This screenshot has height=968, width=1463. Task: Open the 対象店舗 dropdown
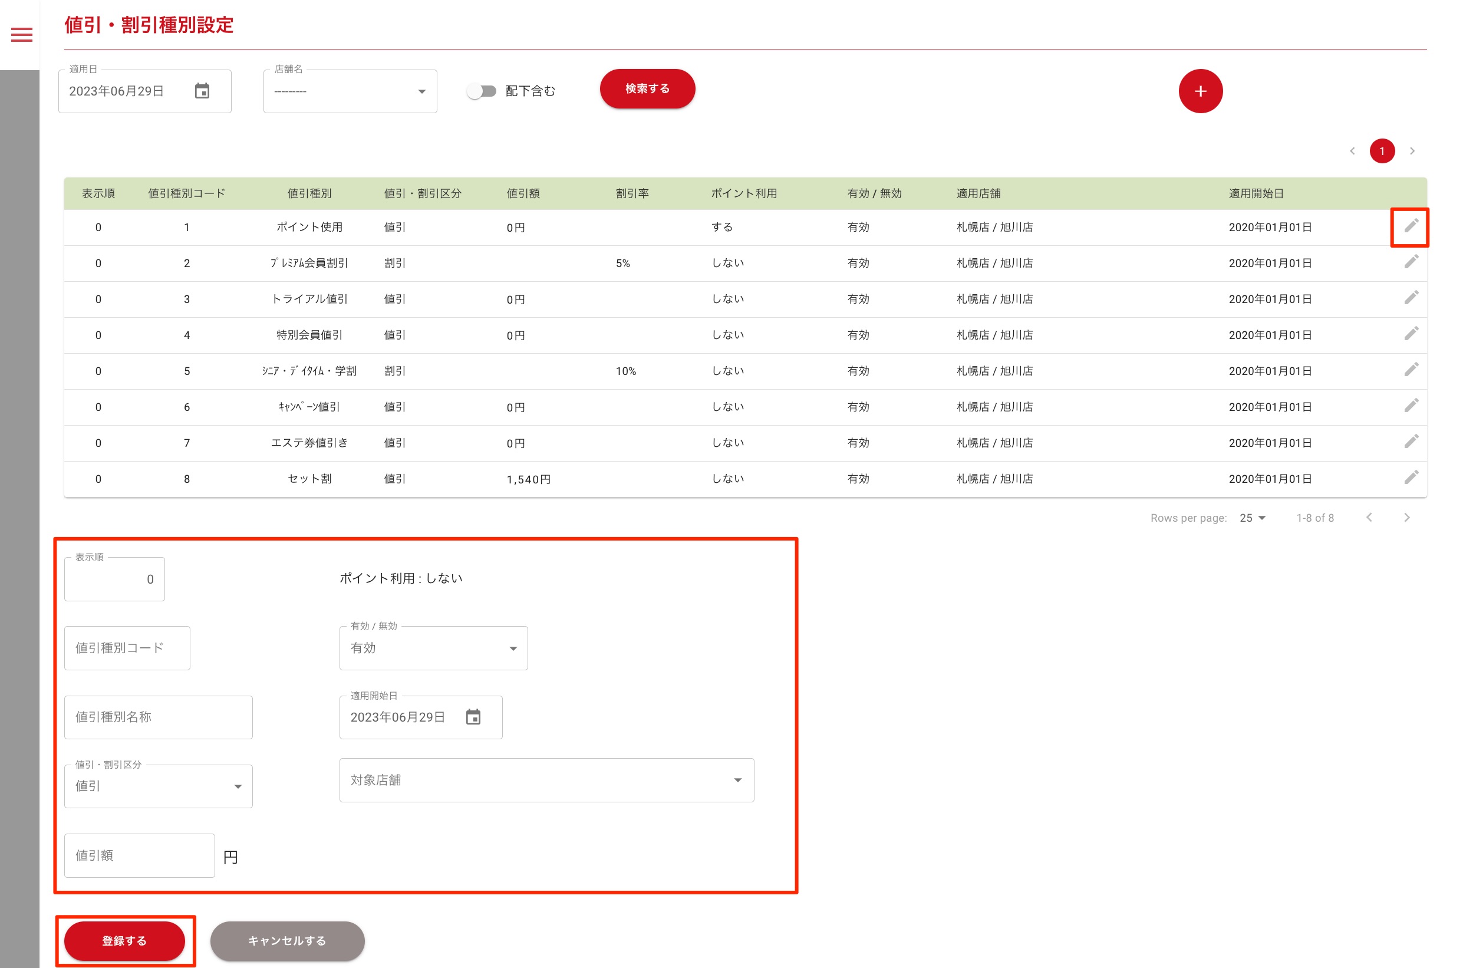[x=546, y=781]
